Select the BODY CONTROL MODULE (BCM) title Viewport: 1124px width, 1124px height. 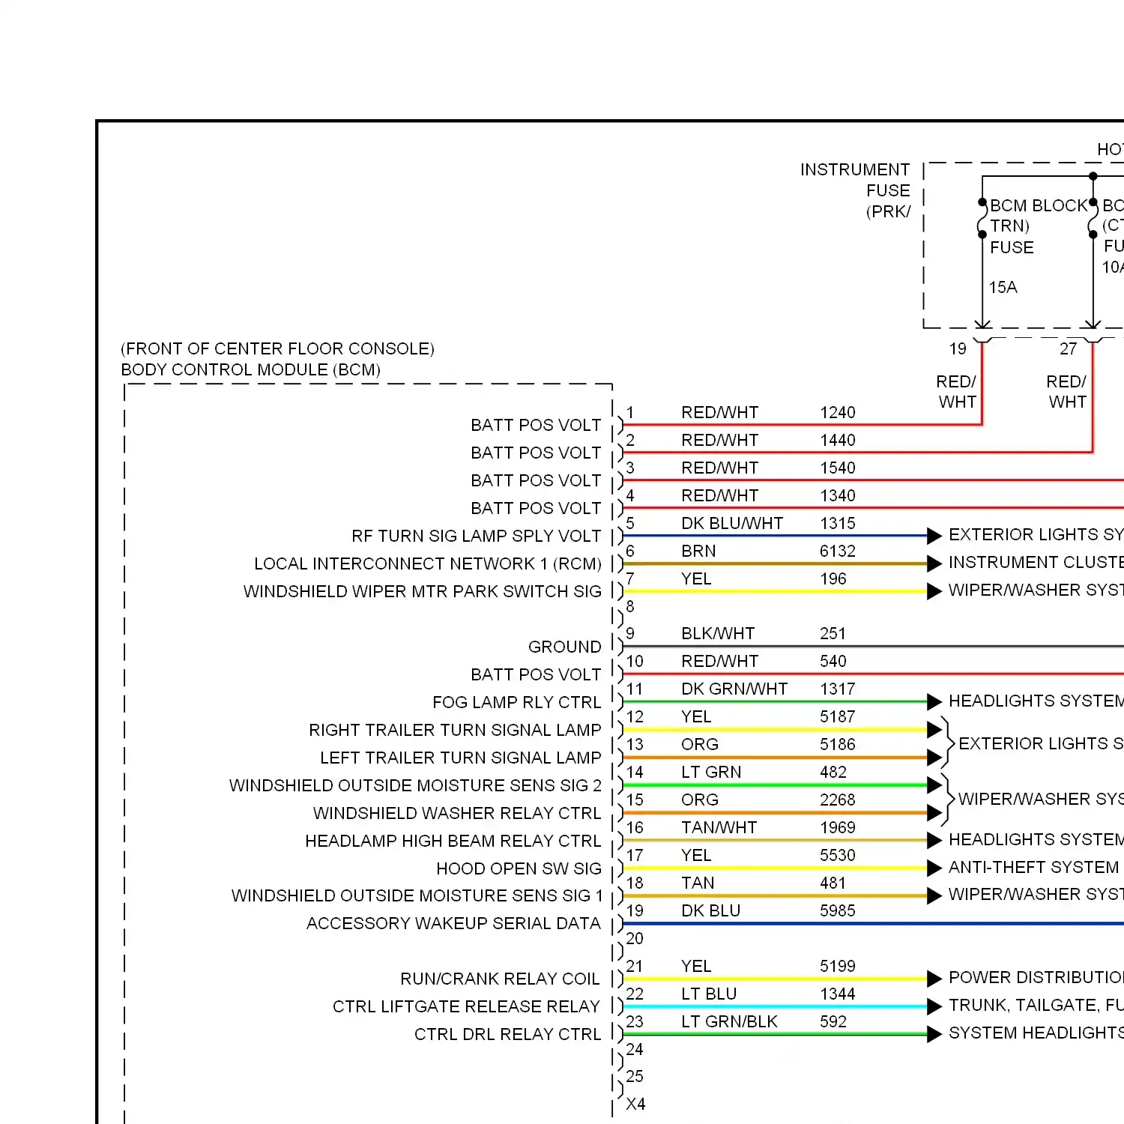click(x=250, y=369)
